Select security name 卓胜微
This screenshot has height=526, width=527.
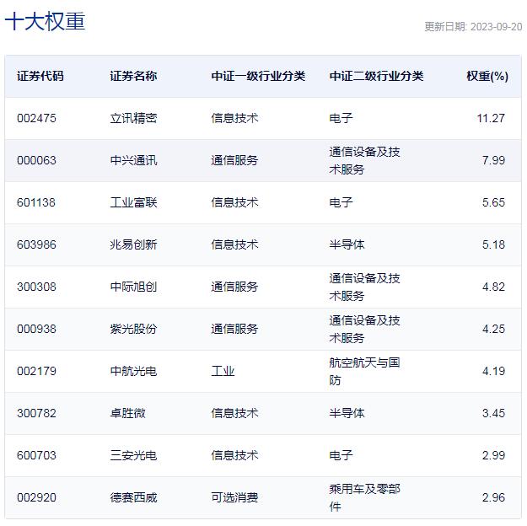pyautogui.click(x=127, y=413)
